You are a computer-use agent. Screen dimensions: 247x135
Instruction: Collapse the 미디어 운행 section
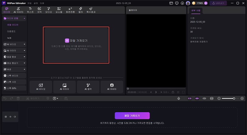pyautogui.click(x=24, y=18)
